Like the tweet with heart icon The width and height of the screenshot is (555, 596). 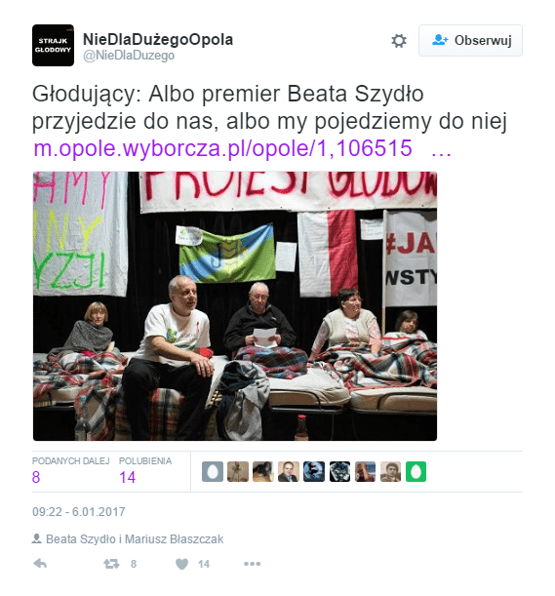[181, 564]
